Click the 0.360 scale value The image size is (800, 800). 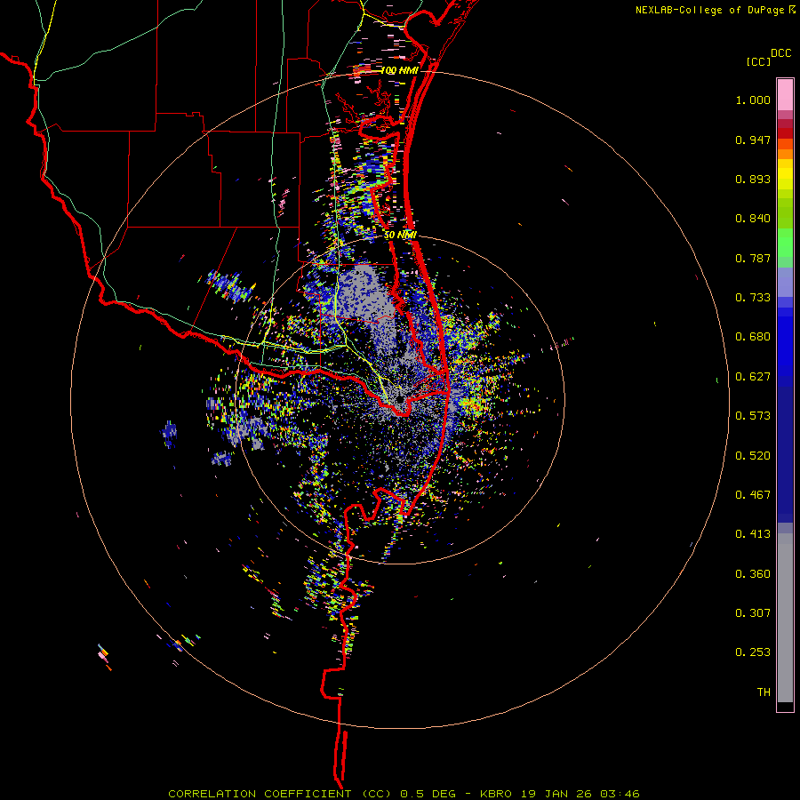point(753,574)
